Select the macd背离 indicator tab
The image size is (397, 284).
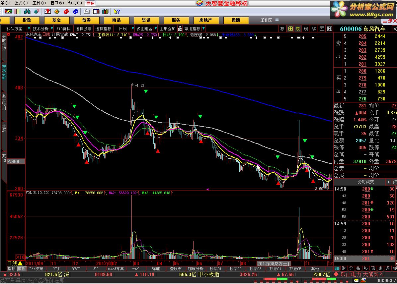[116, 269]
